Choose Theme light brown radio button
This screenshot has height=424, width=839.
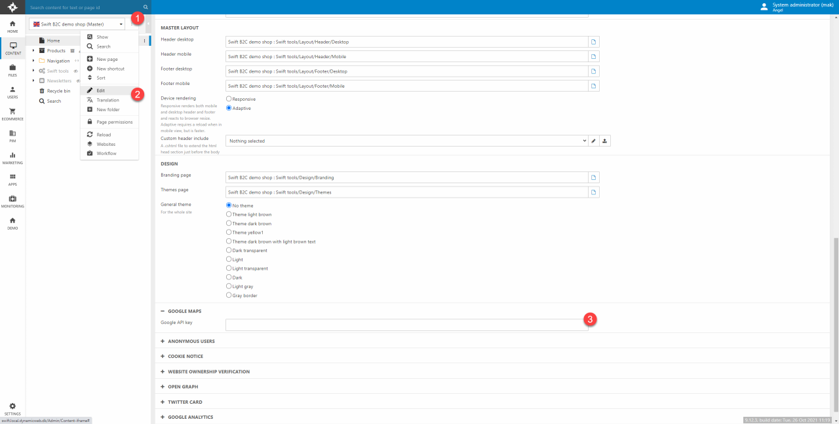point(229,215)
